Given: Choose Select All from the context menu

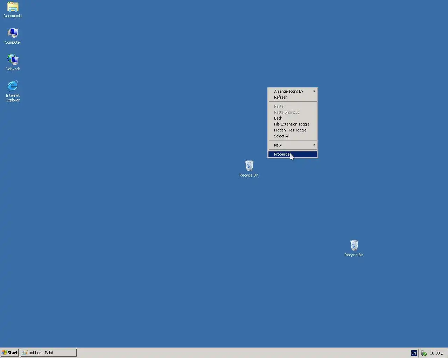Looking at the screenshot, I should 293,136.
